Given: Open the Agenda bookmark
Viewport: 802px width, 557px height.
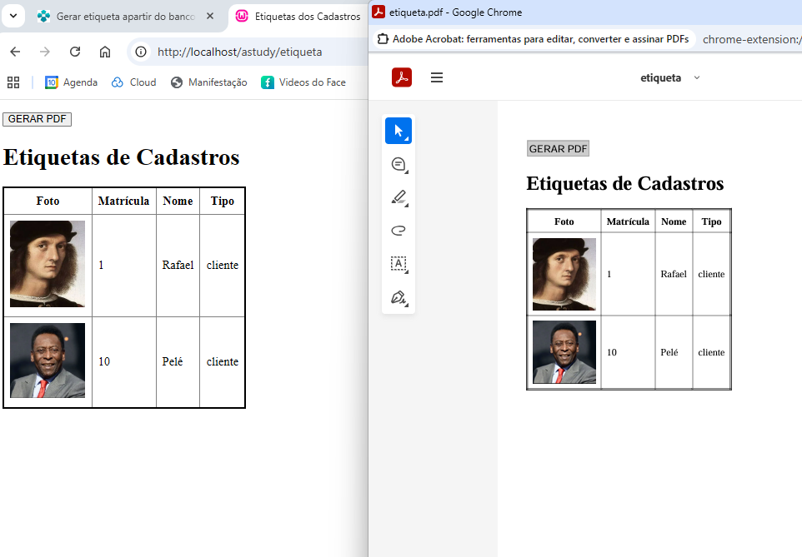Looking at the screenshot, I should pos(71,82).
